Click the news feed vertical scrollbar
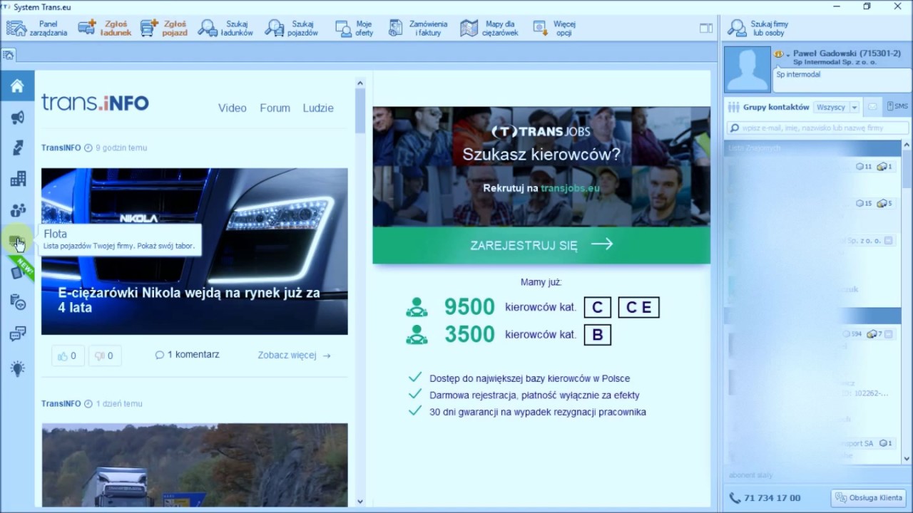The width and height of the screenshot is (913, 513). tap(360, 110)
